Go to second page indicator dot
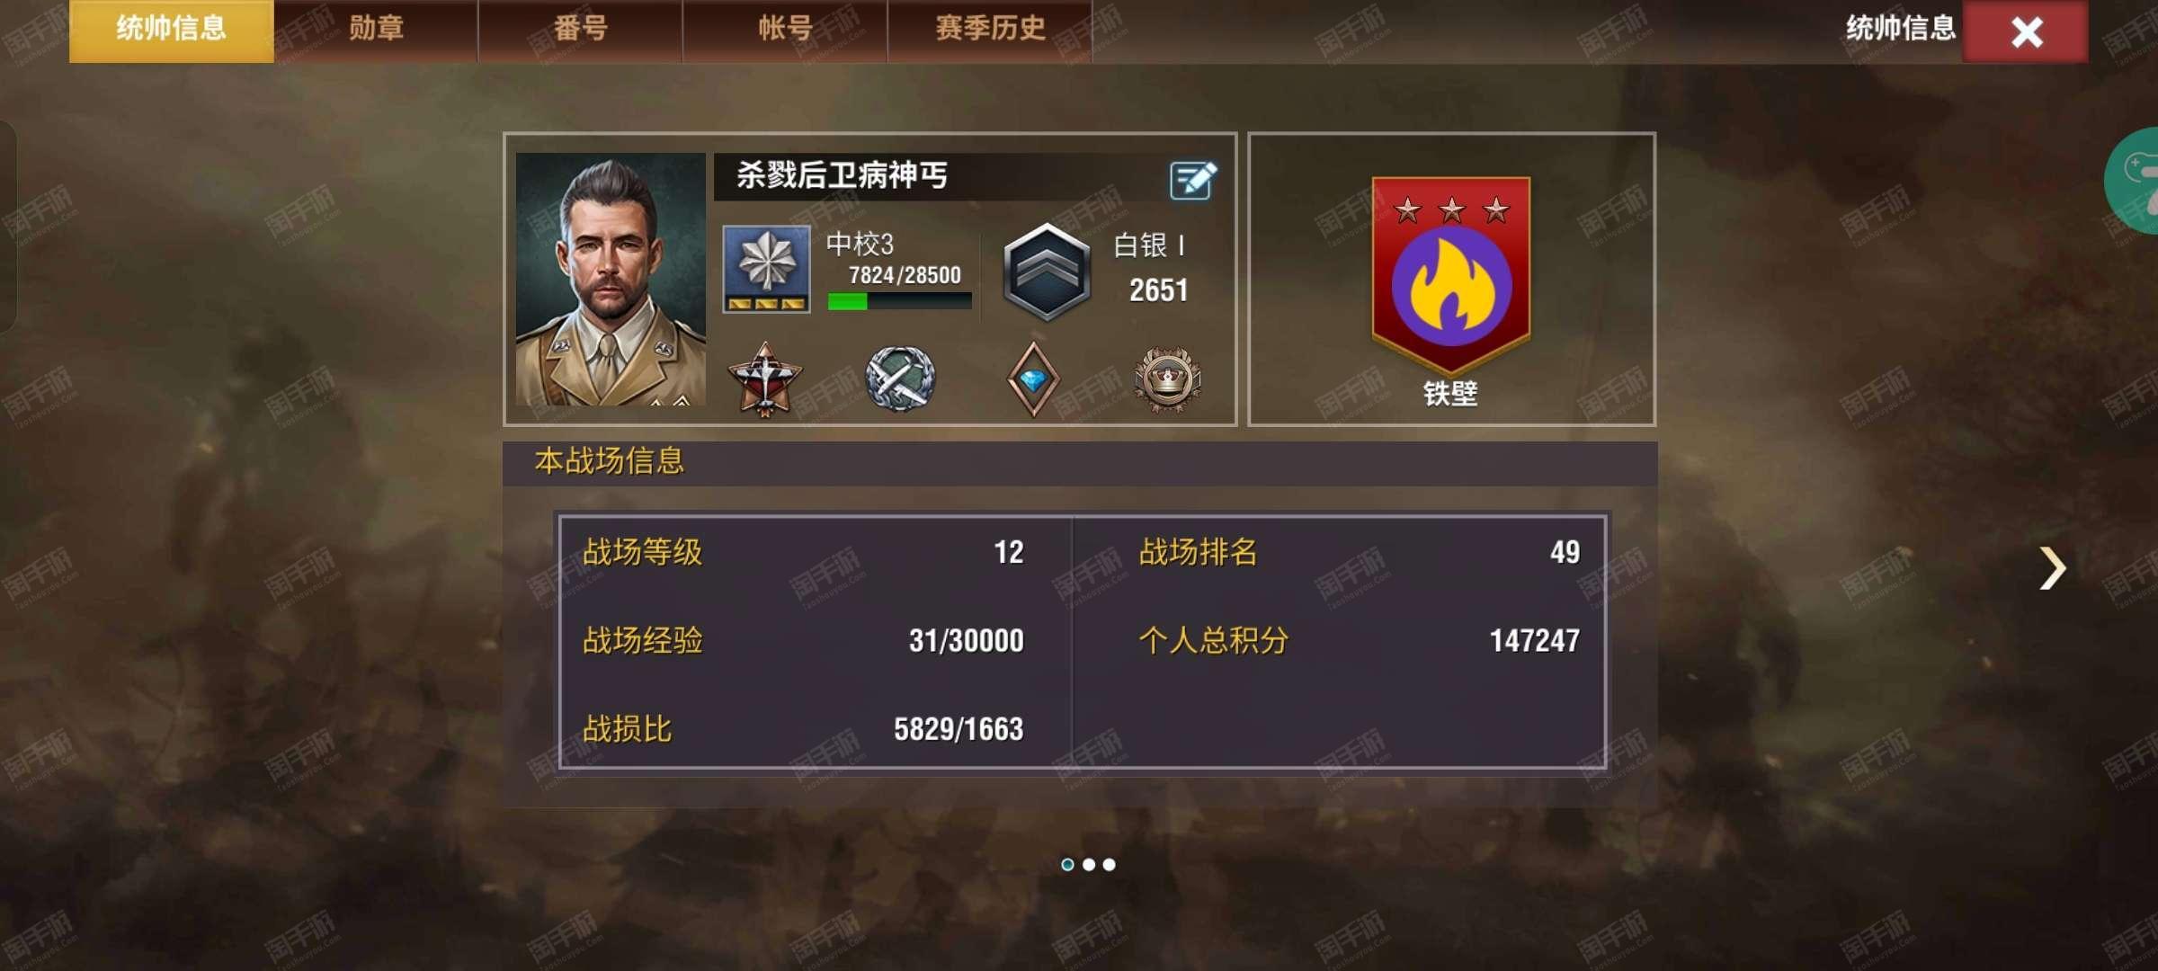The width and height of the screenshot is (2158, 971). (1089, 864)
